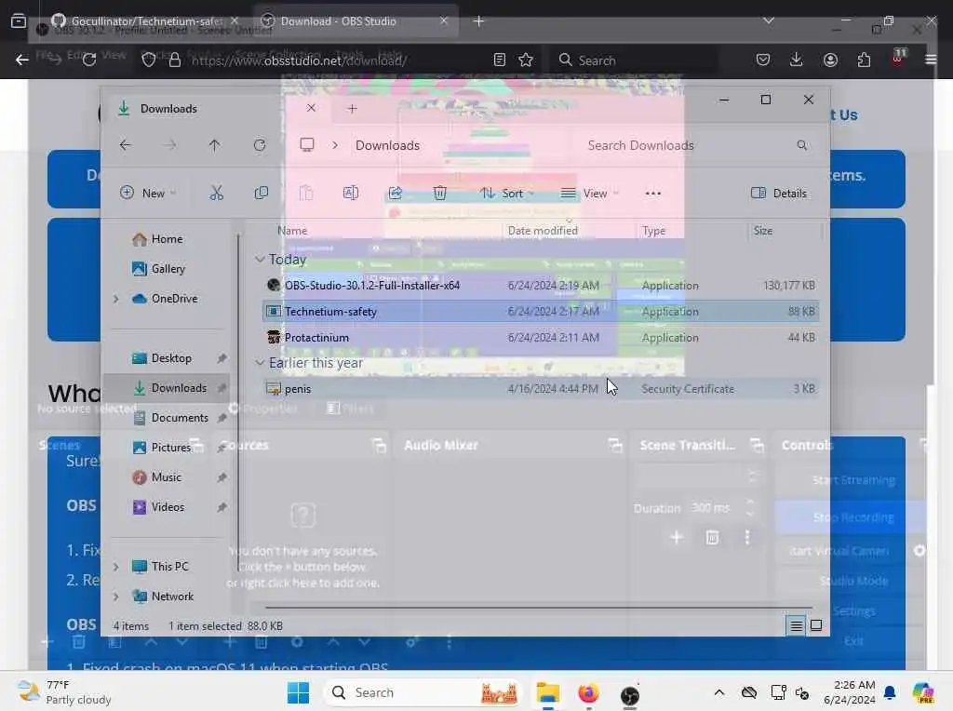
Task: Click the Copy icon in Explorer toolbar
Action: pos(262,194)
